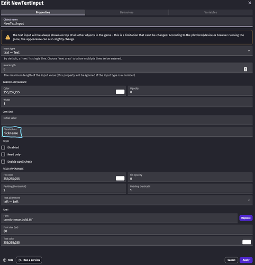The width and height of the screenshot is (255, 265).
Task: Cancel the dialog changes
Action: (x=231, y=260)
